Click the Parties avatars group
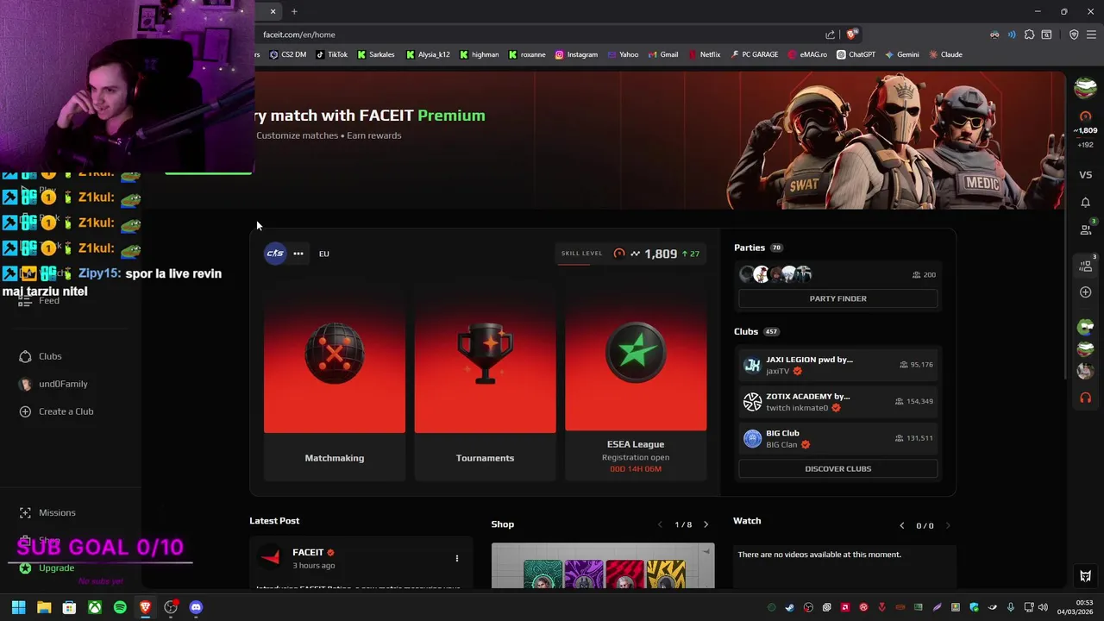Screen dimensions: 1104x621 [x=775, y=274]
